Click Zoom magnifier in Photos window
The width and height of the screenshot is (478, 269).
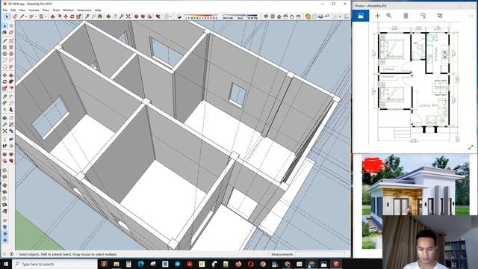click(x=389, y=16)
